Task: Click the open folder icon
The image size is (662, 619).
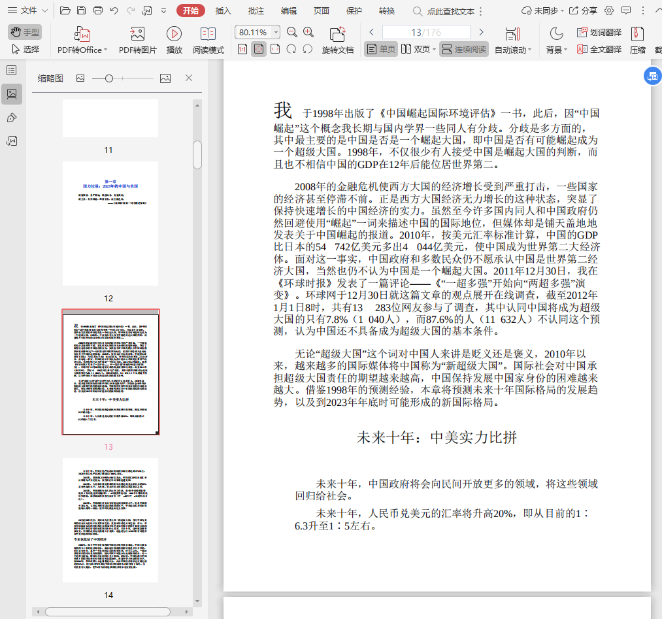Action: tap(65, 10)
